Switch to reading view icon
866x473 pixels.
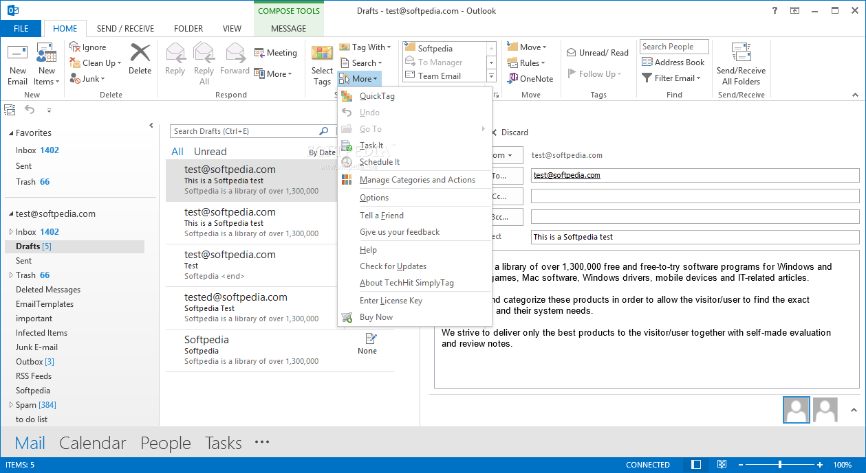(722, 465)
